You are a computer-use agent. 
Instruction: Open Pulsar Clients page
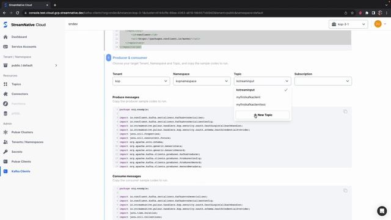(x=21, y=161)
